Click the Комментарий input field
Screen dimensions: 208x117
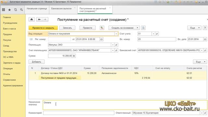[79, 113]
